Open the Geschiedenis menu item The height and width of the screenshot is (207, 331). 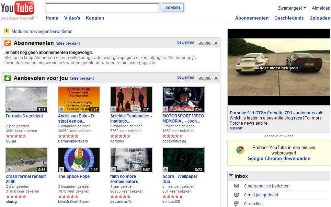[x=289, y=18]
